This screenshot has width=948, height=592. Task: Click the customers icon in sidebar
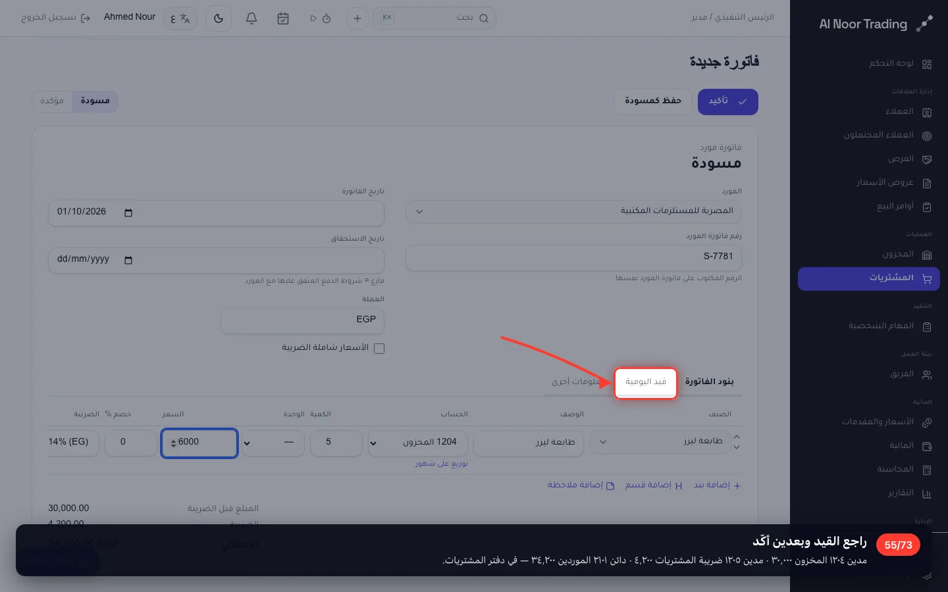927,112
